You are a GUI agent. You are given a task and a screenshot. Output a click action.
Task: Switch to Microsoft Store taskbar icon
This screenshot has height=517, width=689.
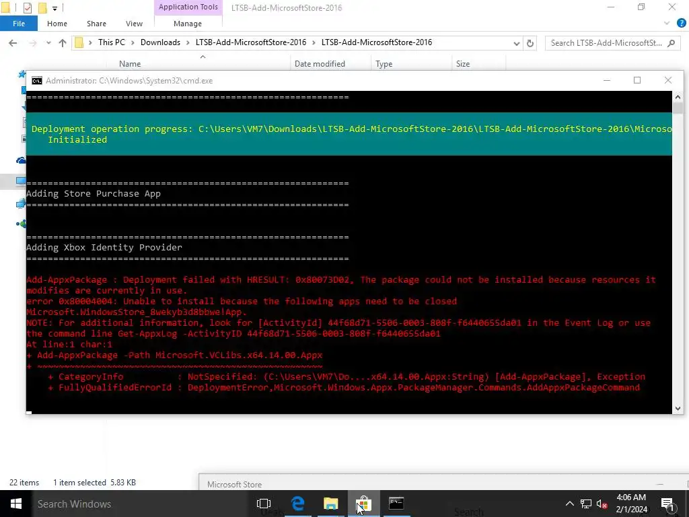point(363,504)
